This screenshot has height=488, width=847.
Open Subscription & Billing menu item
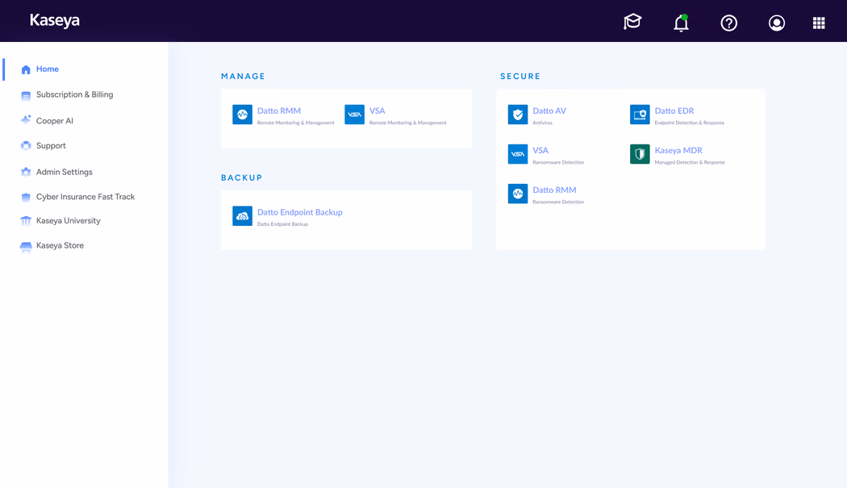tap(74, 94)
